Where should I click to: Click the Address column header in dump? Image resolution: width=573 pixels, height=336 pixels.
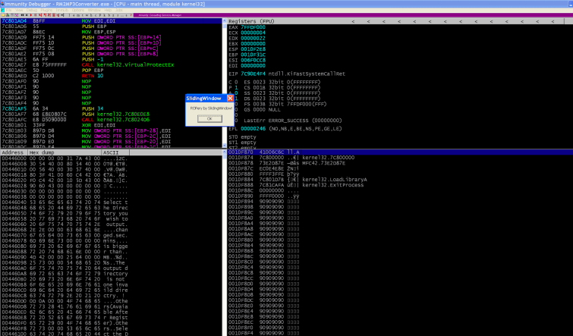click(x=13, y=152)
